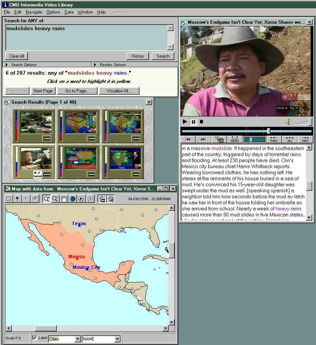The height and width of the screenshot is (345, 316).
Task: Click the NEXT segment button
Action: tap(305, 139)
